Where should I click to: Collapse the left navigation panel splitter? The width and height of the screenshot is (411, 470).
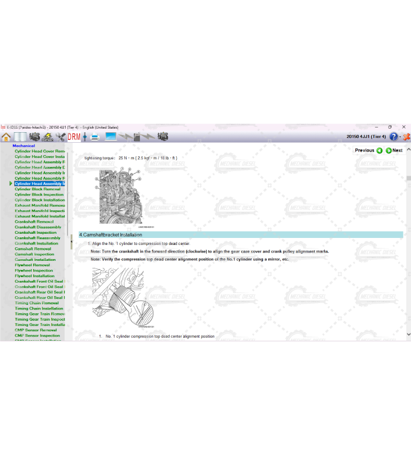pos(71,242)
